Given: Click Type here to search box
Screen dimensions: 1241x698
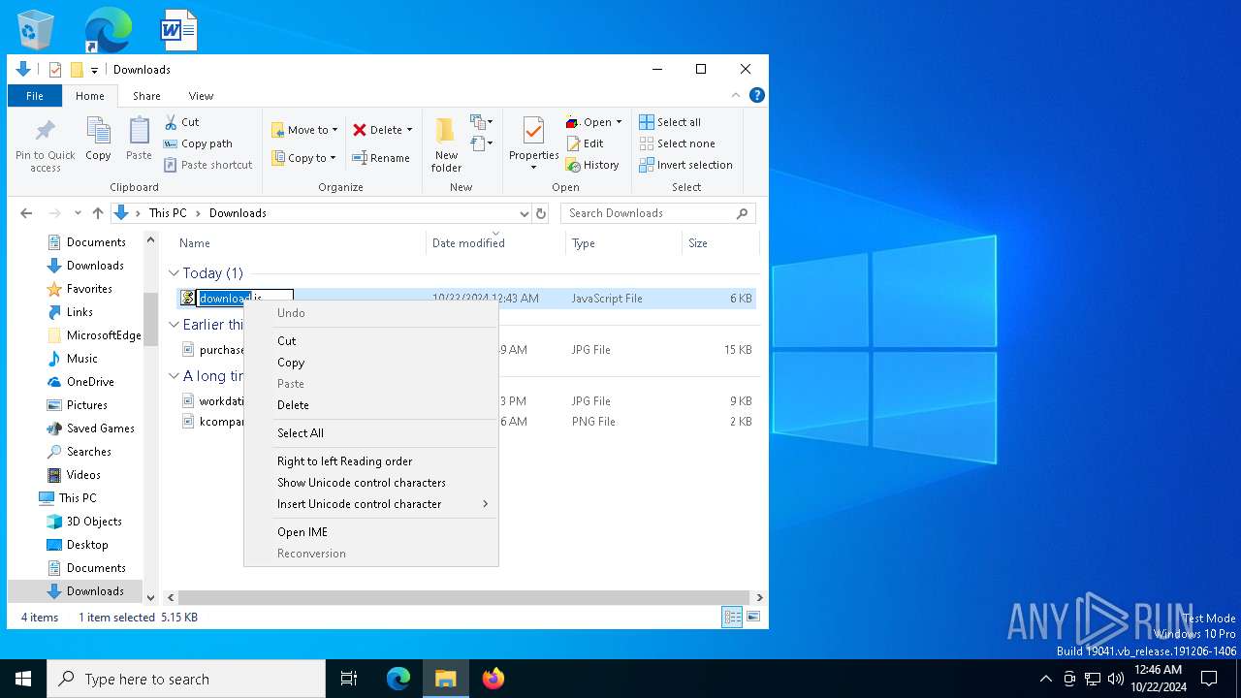Looking at the screenshot, I should click(x=186, y=679).
